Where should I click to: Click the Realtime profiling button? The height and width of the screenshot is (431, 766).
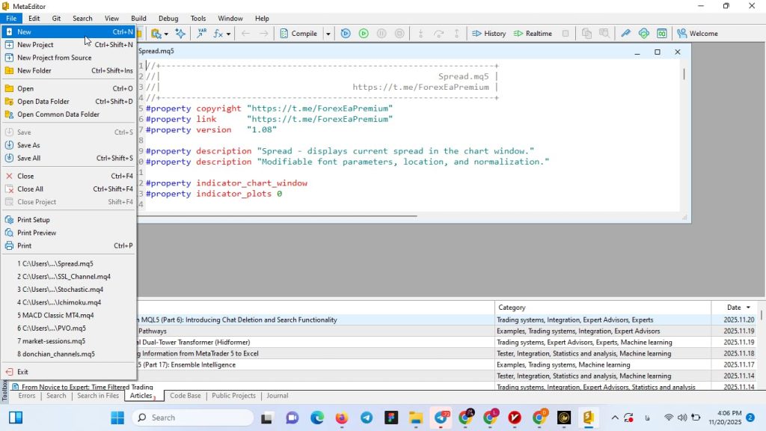(x=533, y=33)
